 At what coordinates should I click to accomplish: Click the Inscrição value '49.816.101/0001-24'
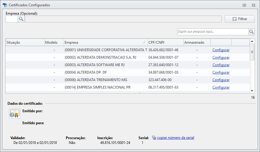point(115,142)
